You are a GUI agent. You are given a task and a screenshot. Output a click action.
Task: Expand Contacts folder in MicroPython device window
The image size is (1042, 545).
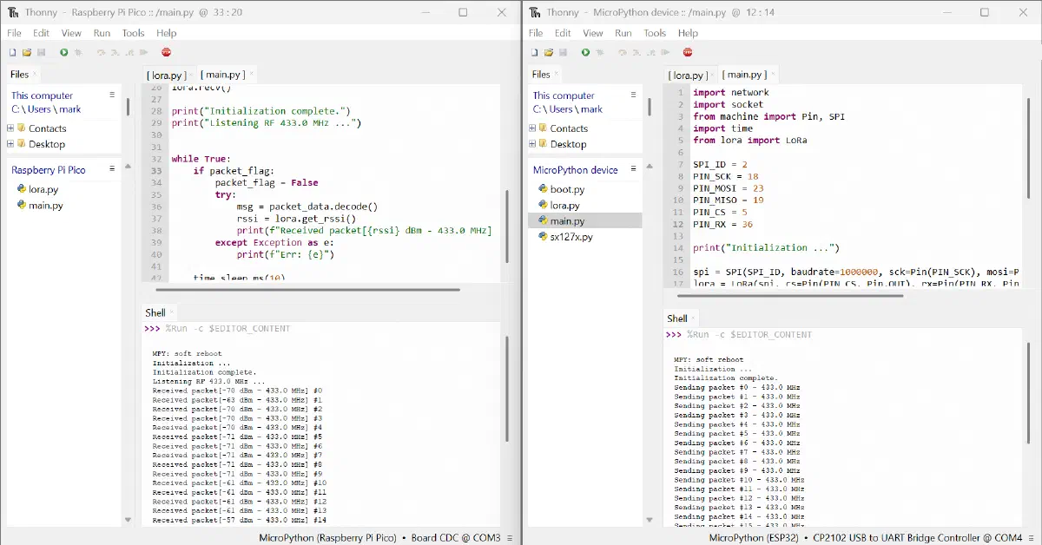coord(532,128)
